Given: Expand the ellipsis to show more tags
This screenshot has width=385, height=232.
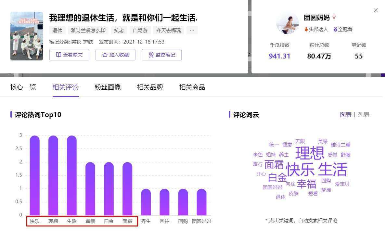Looking at the screenshot, I should (192, 30).
